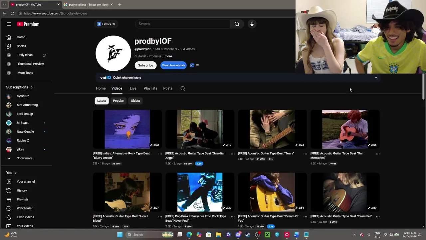The height and width of the screenshot is (240, 426).
Task: Open options menu for Our Memories video
Action: [378, 154]
